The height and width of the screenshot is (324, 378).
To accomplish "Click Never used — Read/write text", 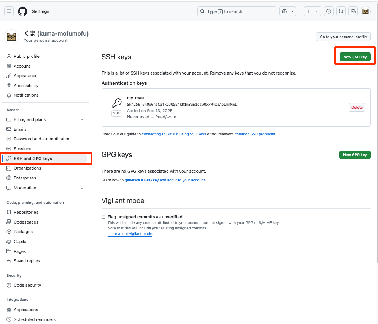I will click(152, 117).
